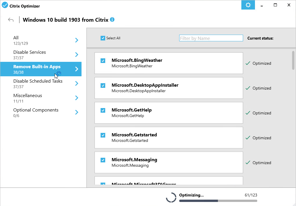Expand the Optional Components chevron
This screenshot has width=296, height=206.
point(77,112)
